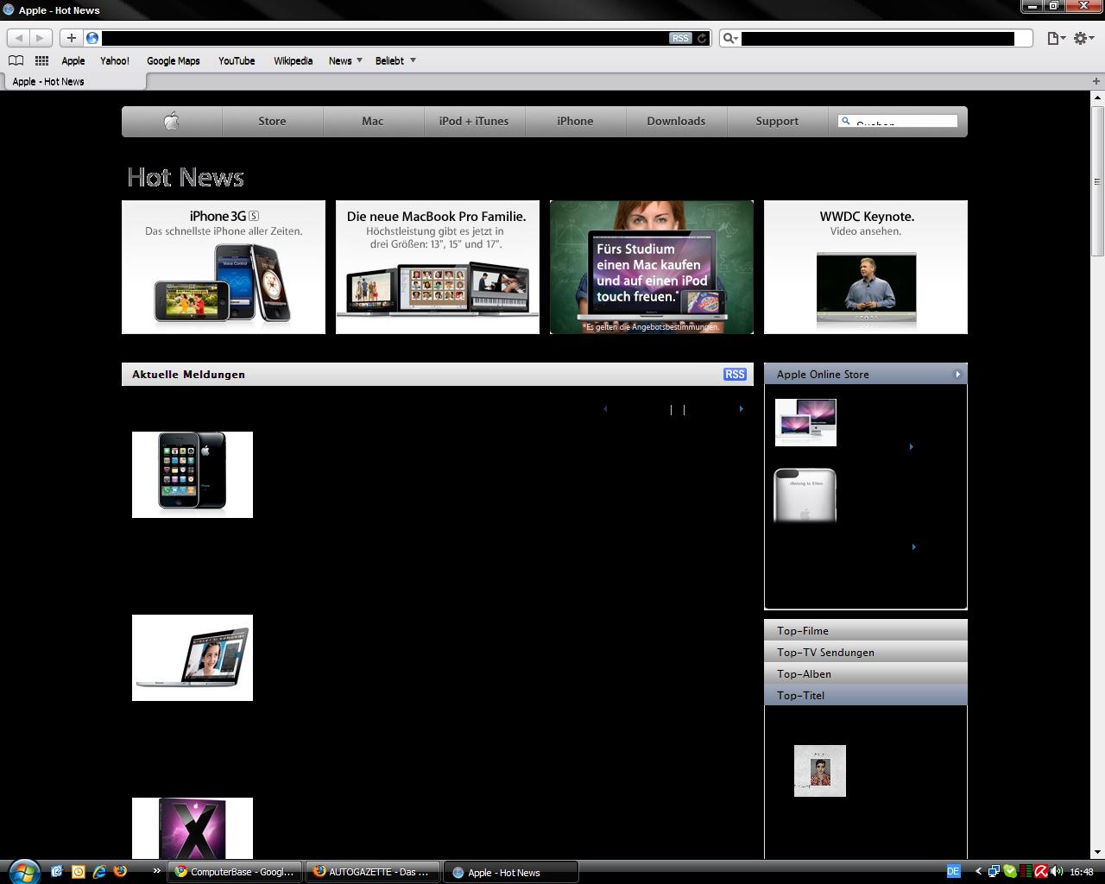Open a new tab with the plus at tab bar end
The height and width of the screenshot is (884, 1105).
click(1096, 81)
